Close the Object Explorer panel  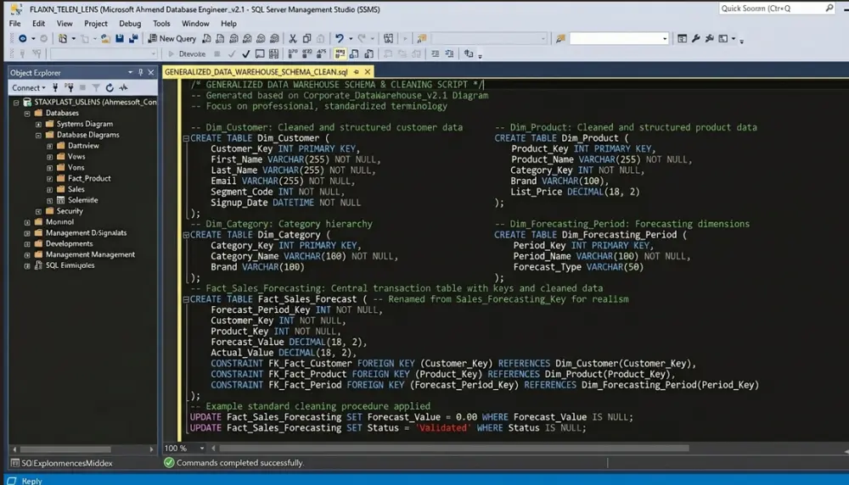click(151, 72)
